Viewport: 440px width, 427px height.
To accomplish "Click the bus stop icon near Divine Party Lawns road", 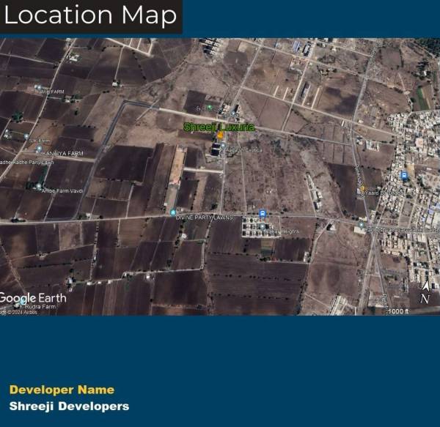I will pos(263,214).
